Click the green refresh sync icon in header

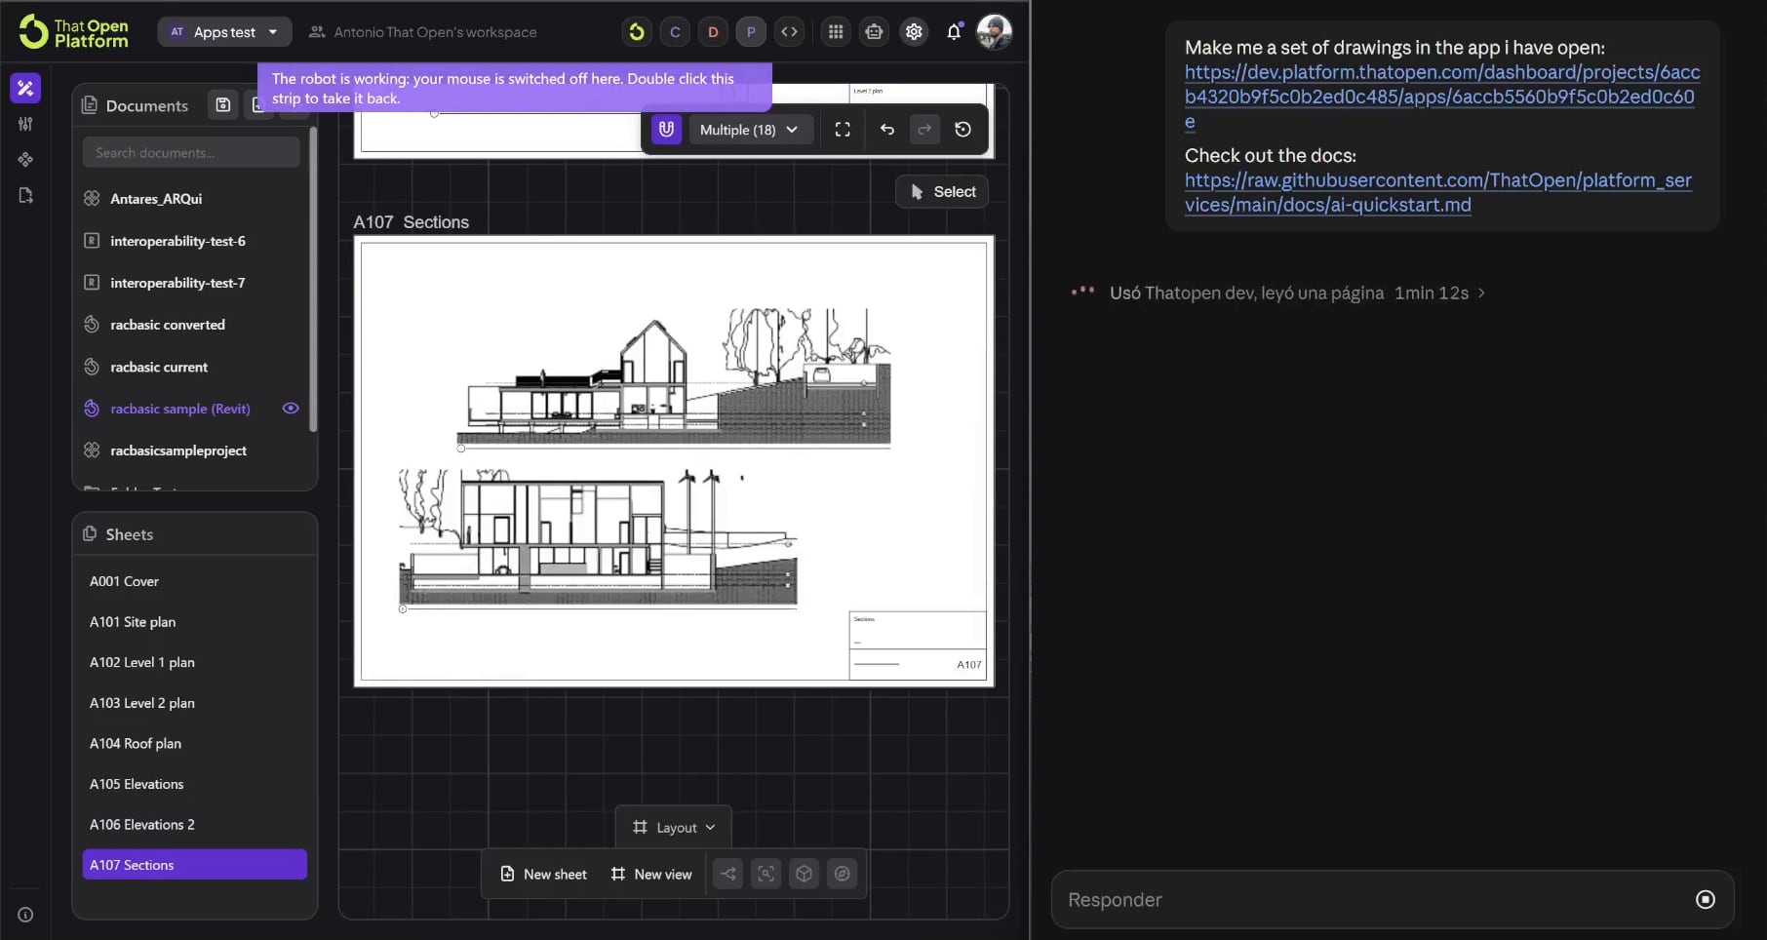coord(637,32)
